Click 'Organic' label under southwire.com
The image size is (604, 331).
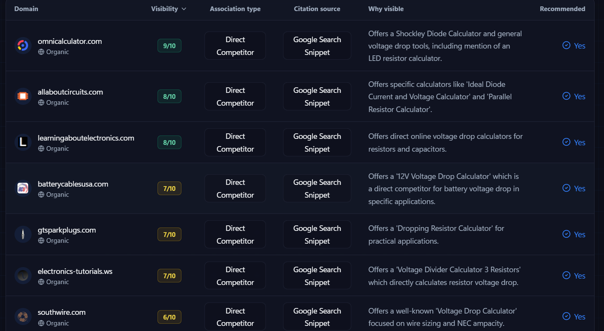pyautogui.click(x=58, y=323)
